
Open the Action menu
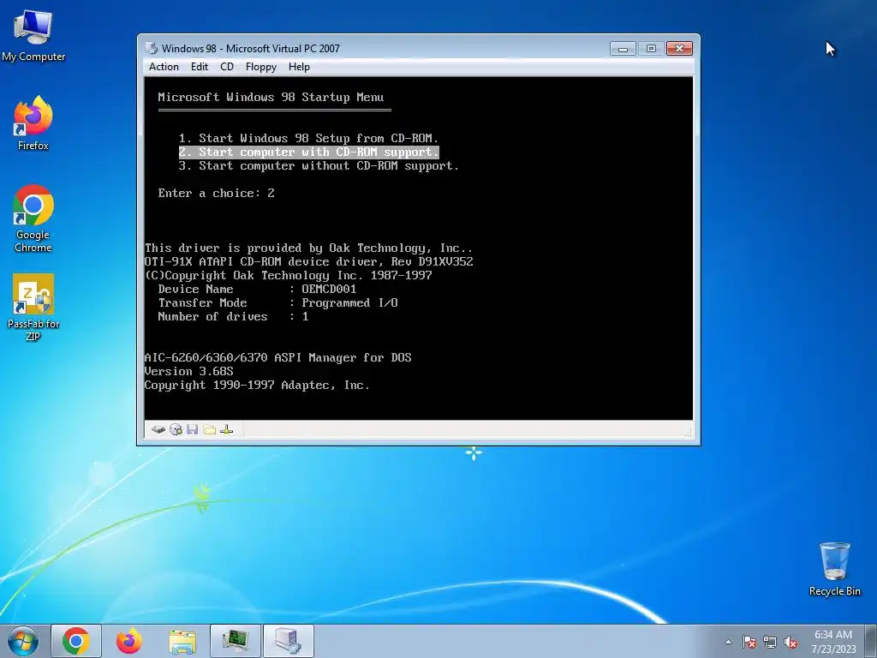(x=164, y=67)
